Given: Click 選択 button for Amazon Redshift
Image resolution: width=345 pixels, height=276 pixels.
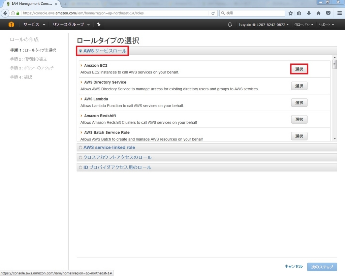Looking at the screenshot, I should click(x=299, y=119).
